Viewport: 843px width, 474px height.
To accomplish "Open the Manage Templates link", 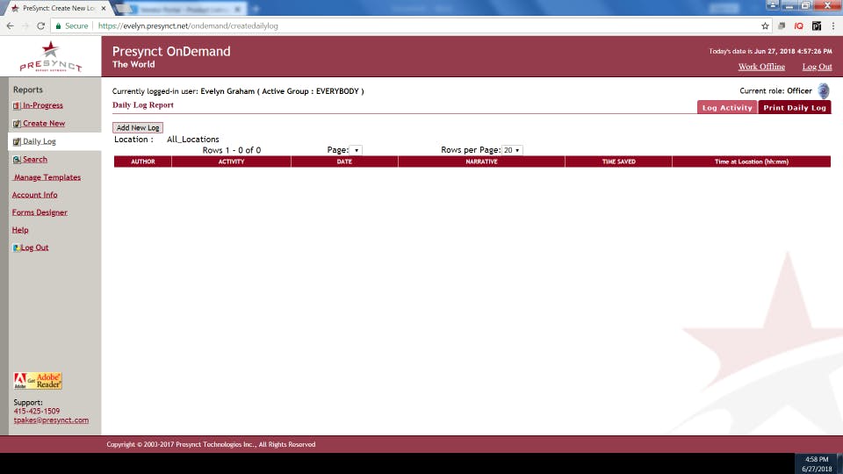I will coord(47,177).
